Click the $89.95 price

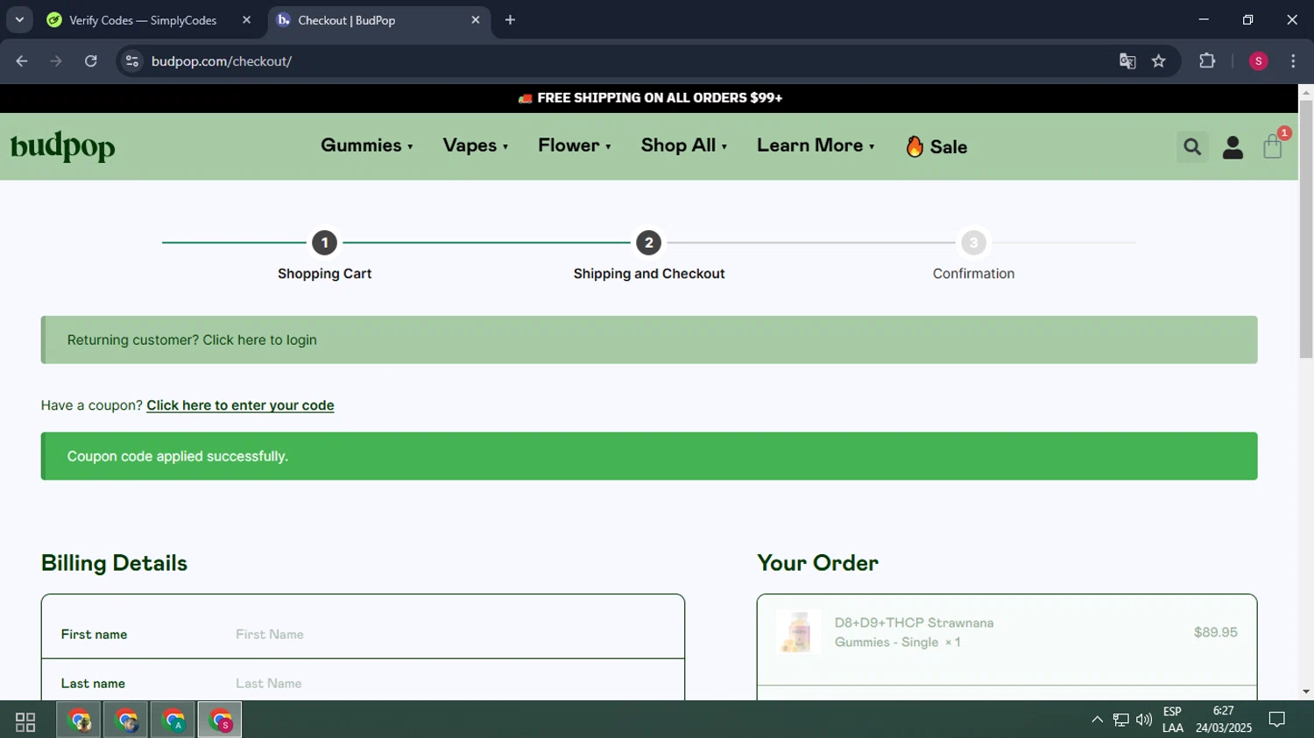pyautogui.click(x=1215, y=632)
